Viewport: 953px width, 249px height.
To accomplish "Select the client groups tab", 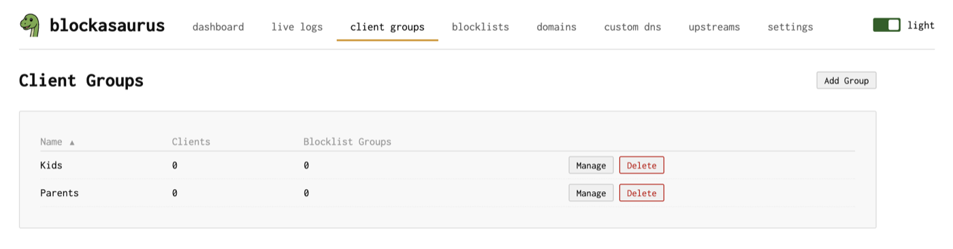I will (x=387, y=27).
